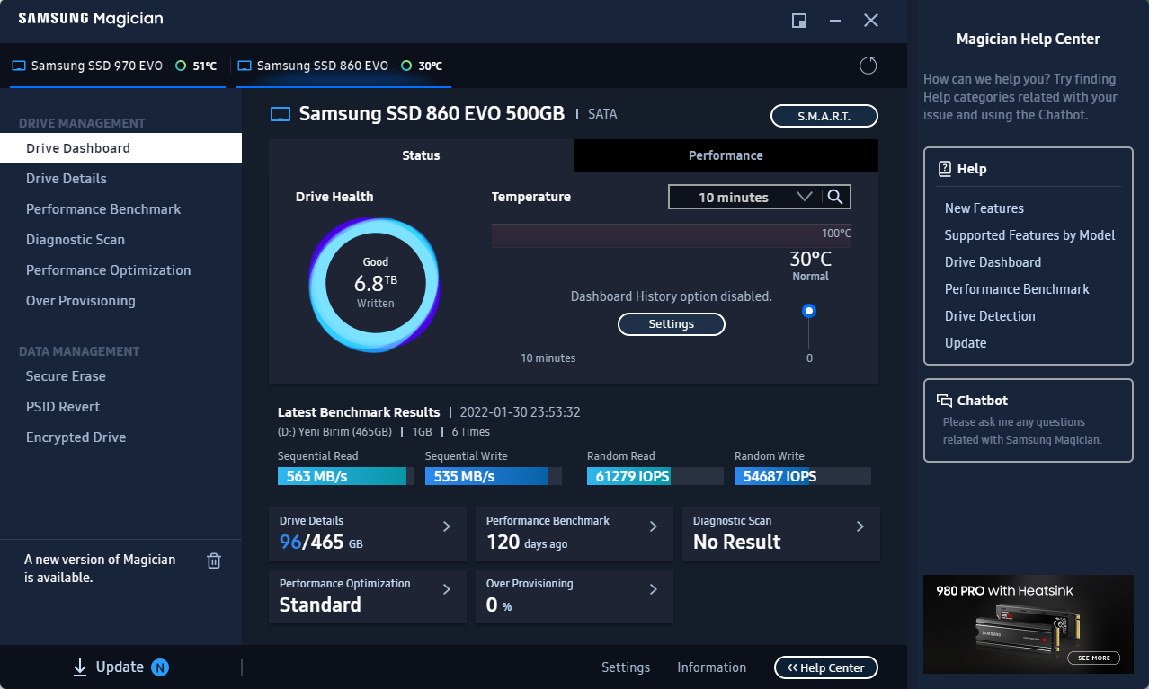The image size is (1149, 689).
Task: Click SEE MORE on 980 PRO ad
Action: pos(1094,658)
